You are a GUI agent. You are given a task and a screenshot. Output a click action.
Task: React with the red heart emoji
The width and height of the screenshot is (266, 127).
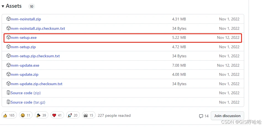click(x=57, y=115)
